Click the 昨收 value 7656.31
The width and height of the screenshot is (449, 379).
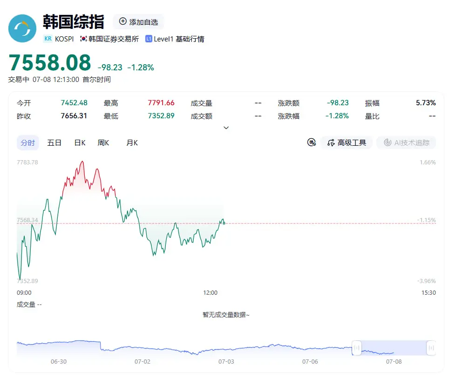(74, 116)
